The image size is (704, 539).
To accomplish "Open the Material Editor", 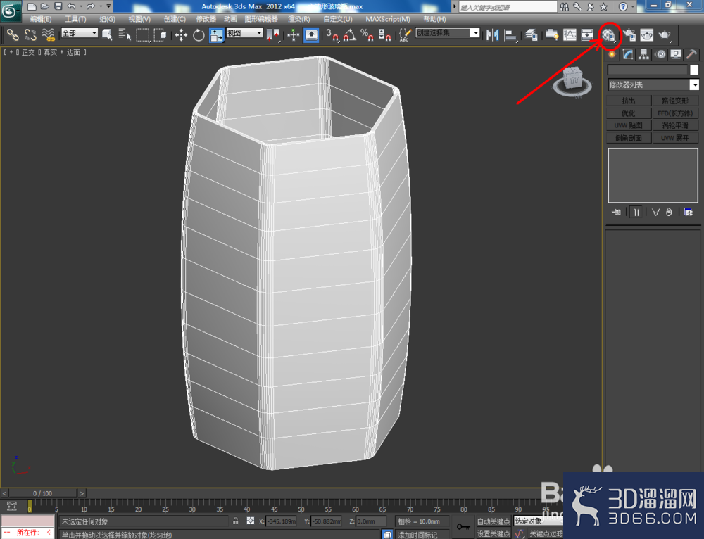I will tap(608, 34).
